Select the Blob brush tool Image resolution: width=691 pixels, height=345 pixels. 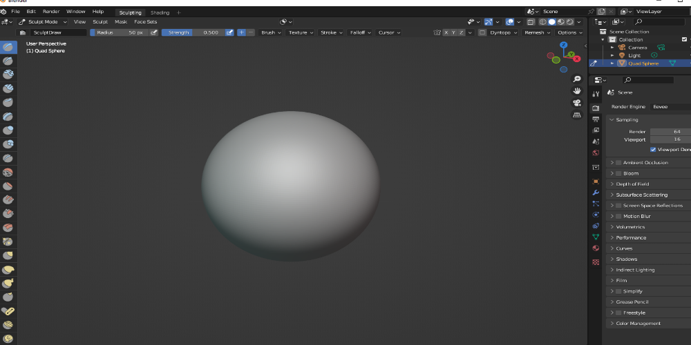click(x=8, y=144)
